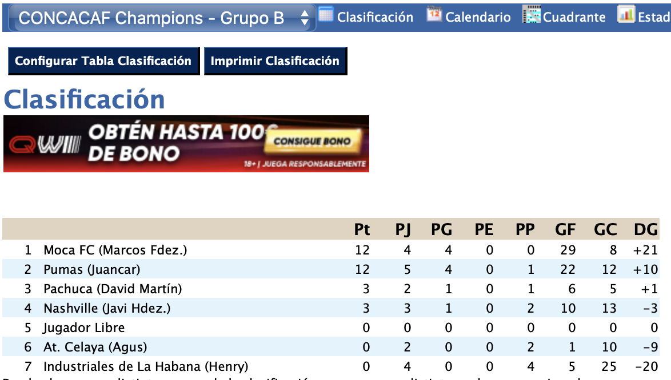This screenshot has width=671, height=380.
Task: Go to the Calendario menu item
Action: point(478,17)
